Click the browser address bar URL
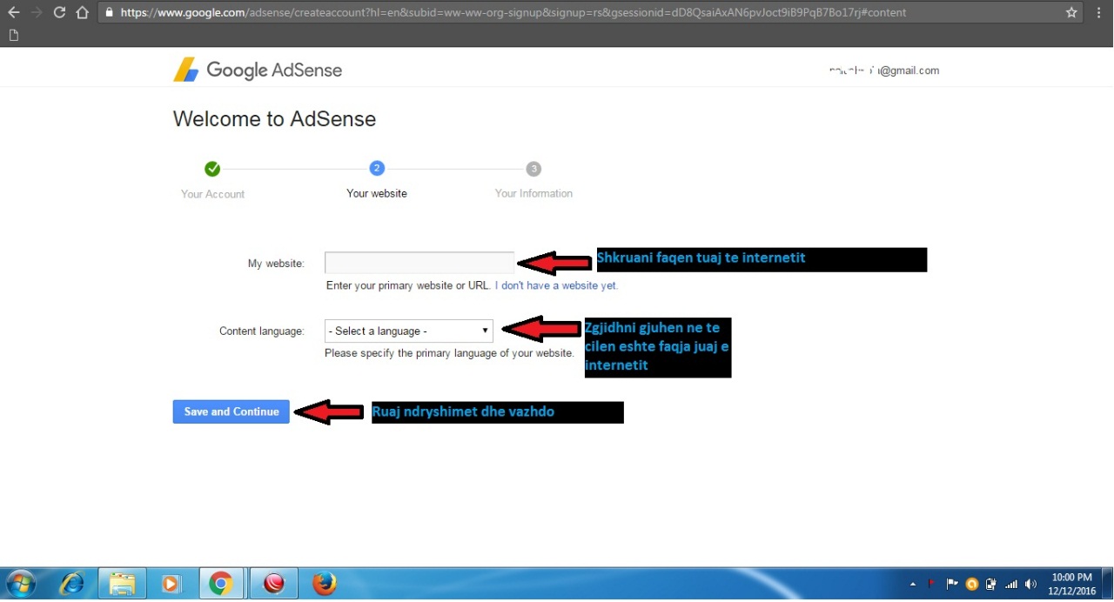The width and height of the screenshot is (1114, 602). (513, 13)
